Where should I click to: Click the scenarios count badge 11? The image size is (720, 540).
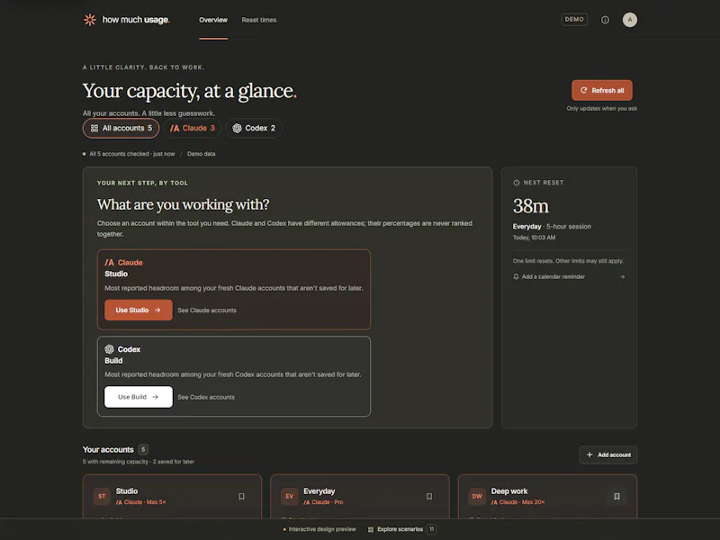click(x=431, y=529)
